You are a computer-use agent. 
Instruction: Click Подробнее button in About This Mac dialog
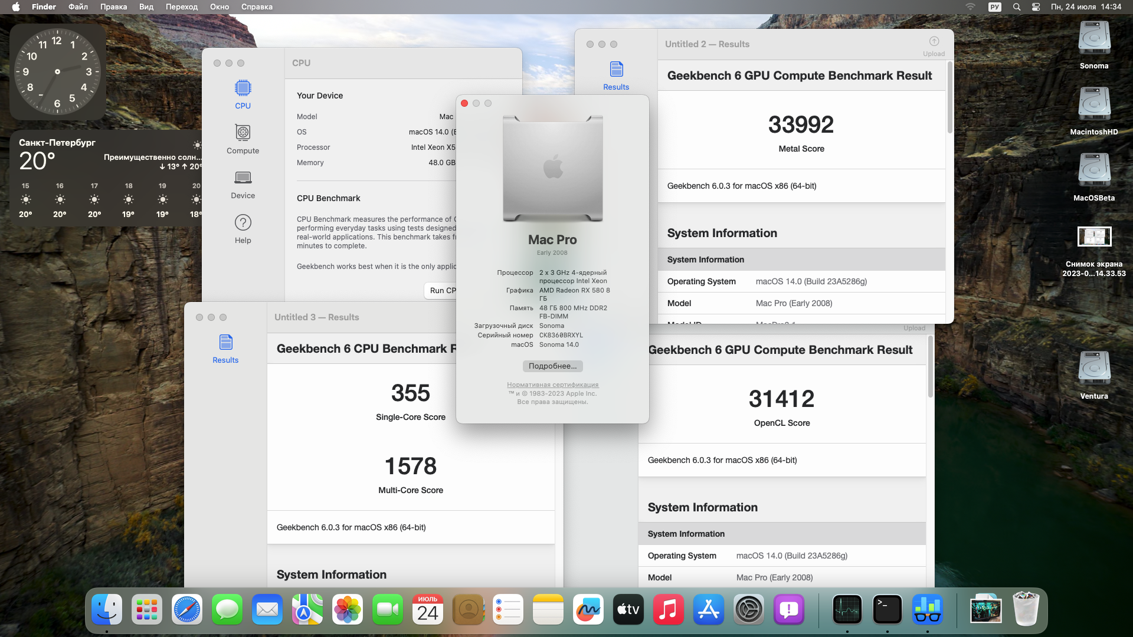point(552,366)
